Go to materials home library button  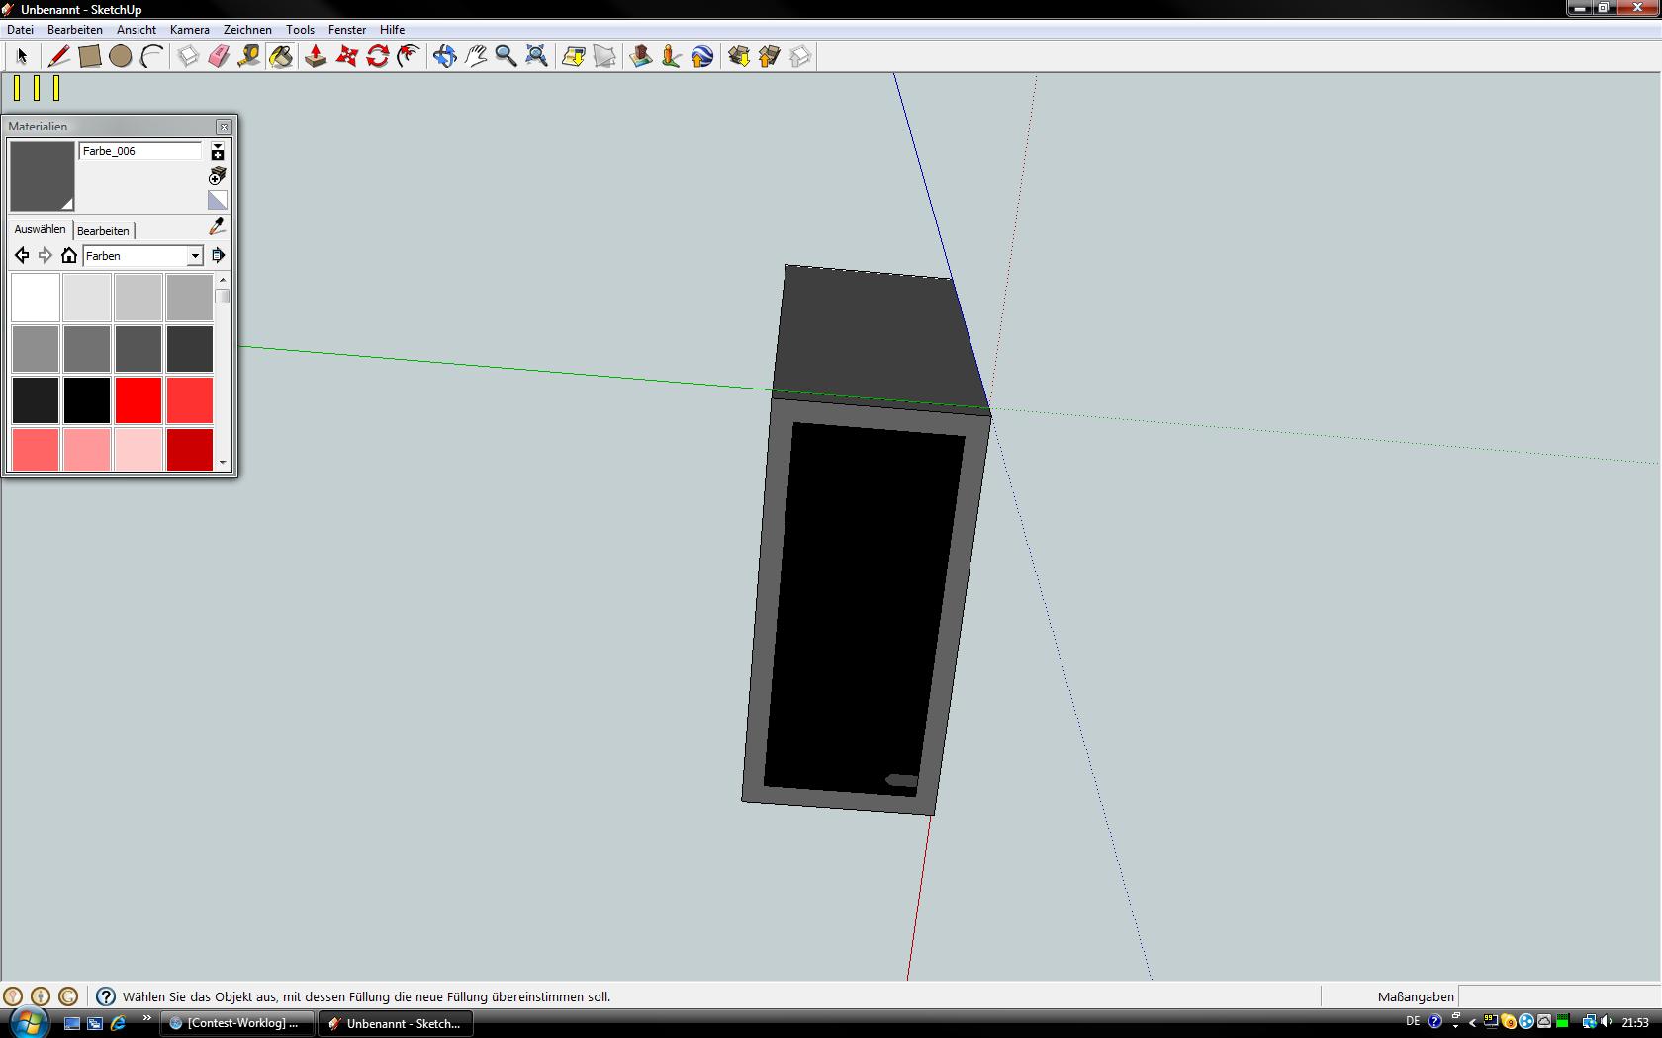pos(69,256)
